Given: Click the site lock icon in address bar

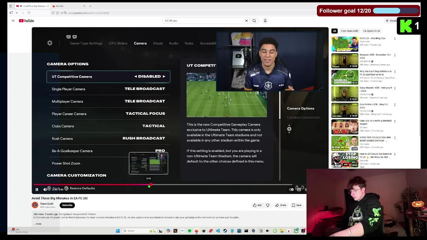Looking at the screenshot, I should coord(57,13).
